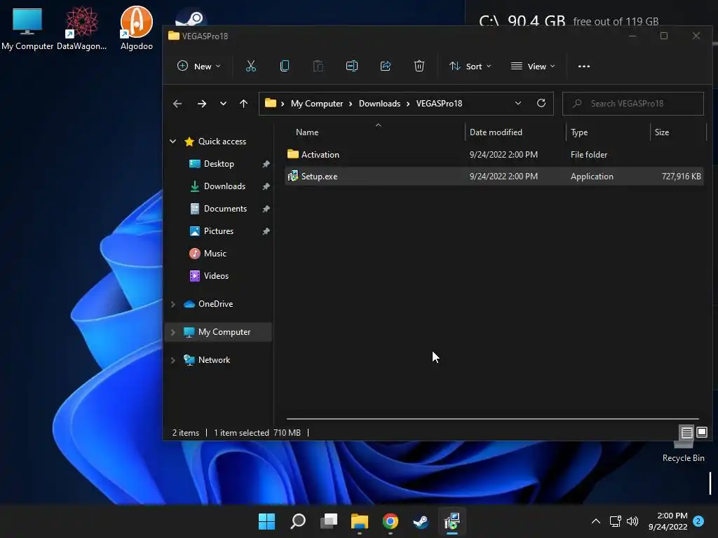Image resolution: width=718 pixels, height=538 pixels.
Task: Select Pictures in Quick access
Action: click(219, 231)
